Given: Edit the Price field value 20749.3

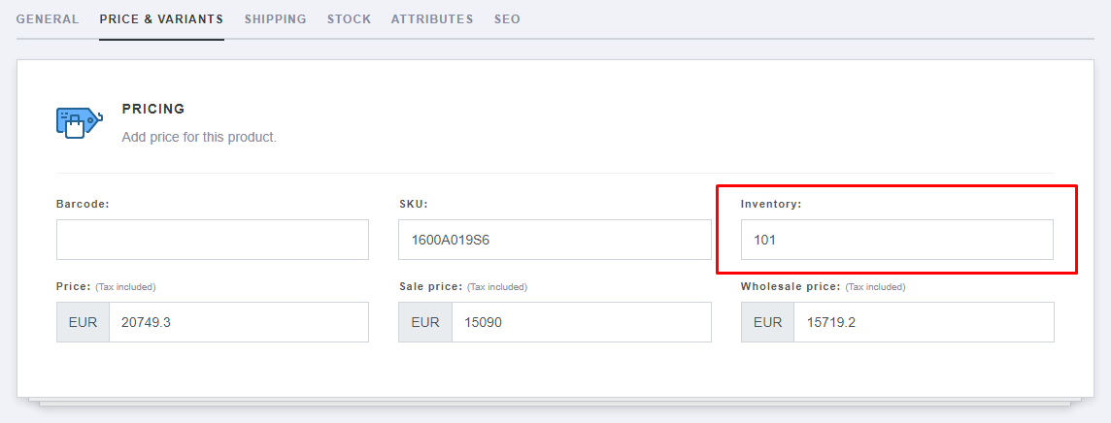Looking at the screenshot, I should pyautogui.click(x=239, y=322).
